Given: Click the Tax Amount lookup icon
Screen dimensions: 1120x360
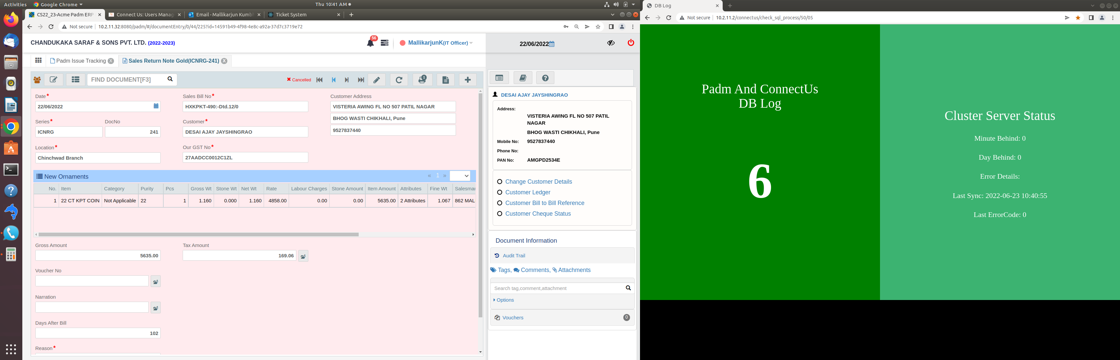Looking at the screenshot, I should [303, 256].
